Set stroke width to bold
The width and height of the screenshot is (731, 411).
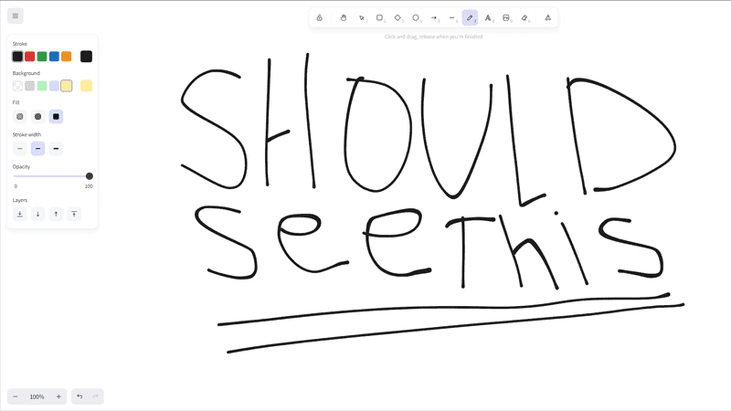(x=37, y=149)
